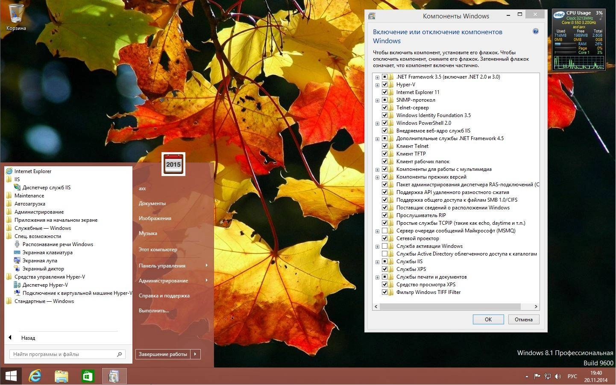The width and height of the screenshot is (616, 385).
Task: Open Диспетчер Hyper-V icon
Action: point(17,285)
